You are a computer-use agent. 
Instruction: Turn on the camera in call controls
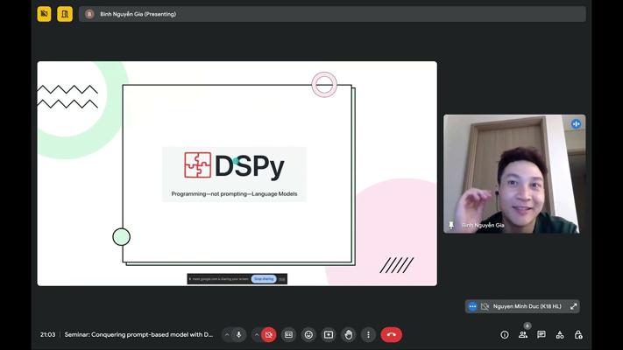coord(269,334)
